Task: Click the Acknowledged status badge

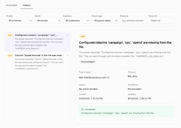Action: pos(88,62)
